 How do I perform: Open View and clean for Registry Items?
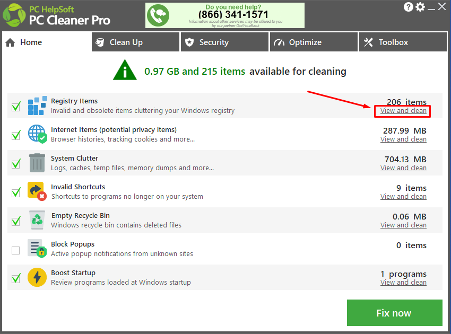[403, 111]
